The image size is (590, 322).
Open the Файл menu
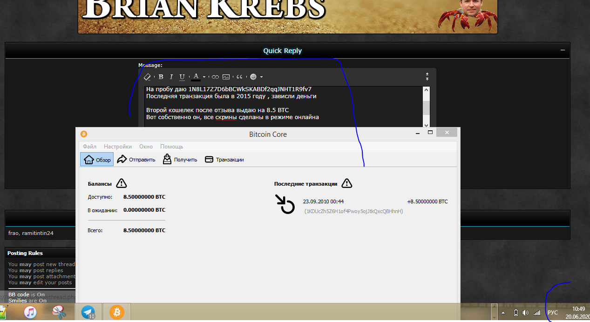89,147
